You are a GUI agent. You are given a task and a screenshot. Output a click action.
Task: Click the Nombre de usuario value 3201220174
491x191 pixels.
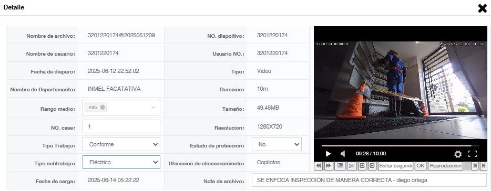click(103, 54)
